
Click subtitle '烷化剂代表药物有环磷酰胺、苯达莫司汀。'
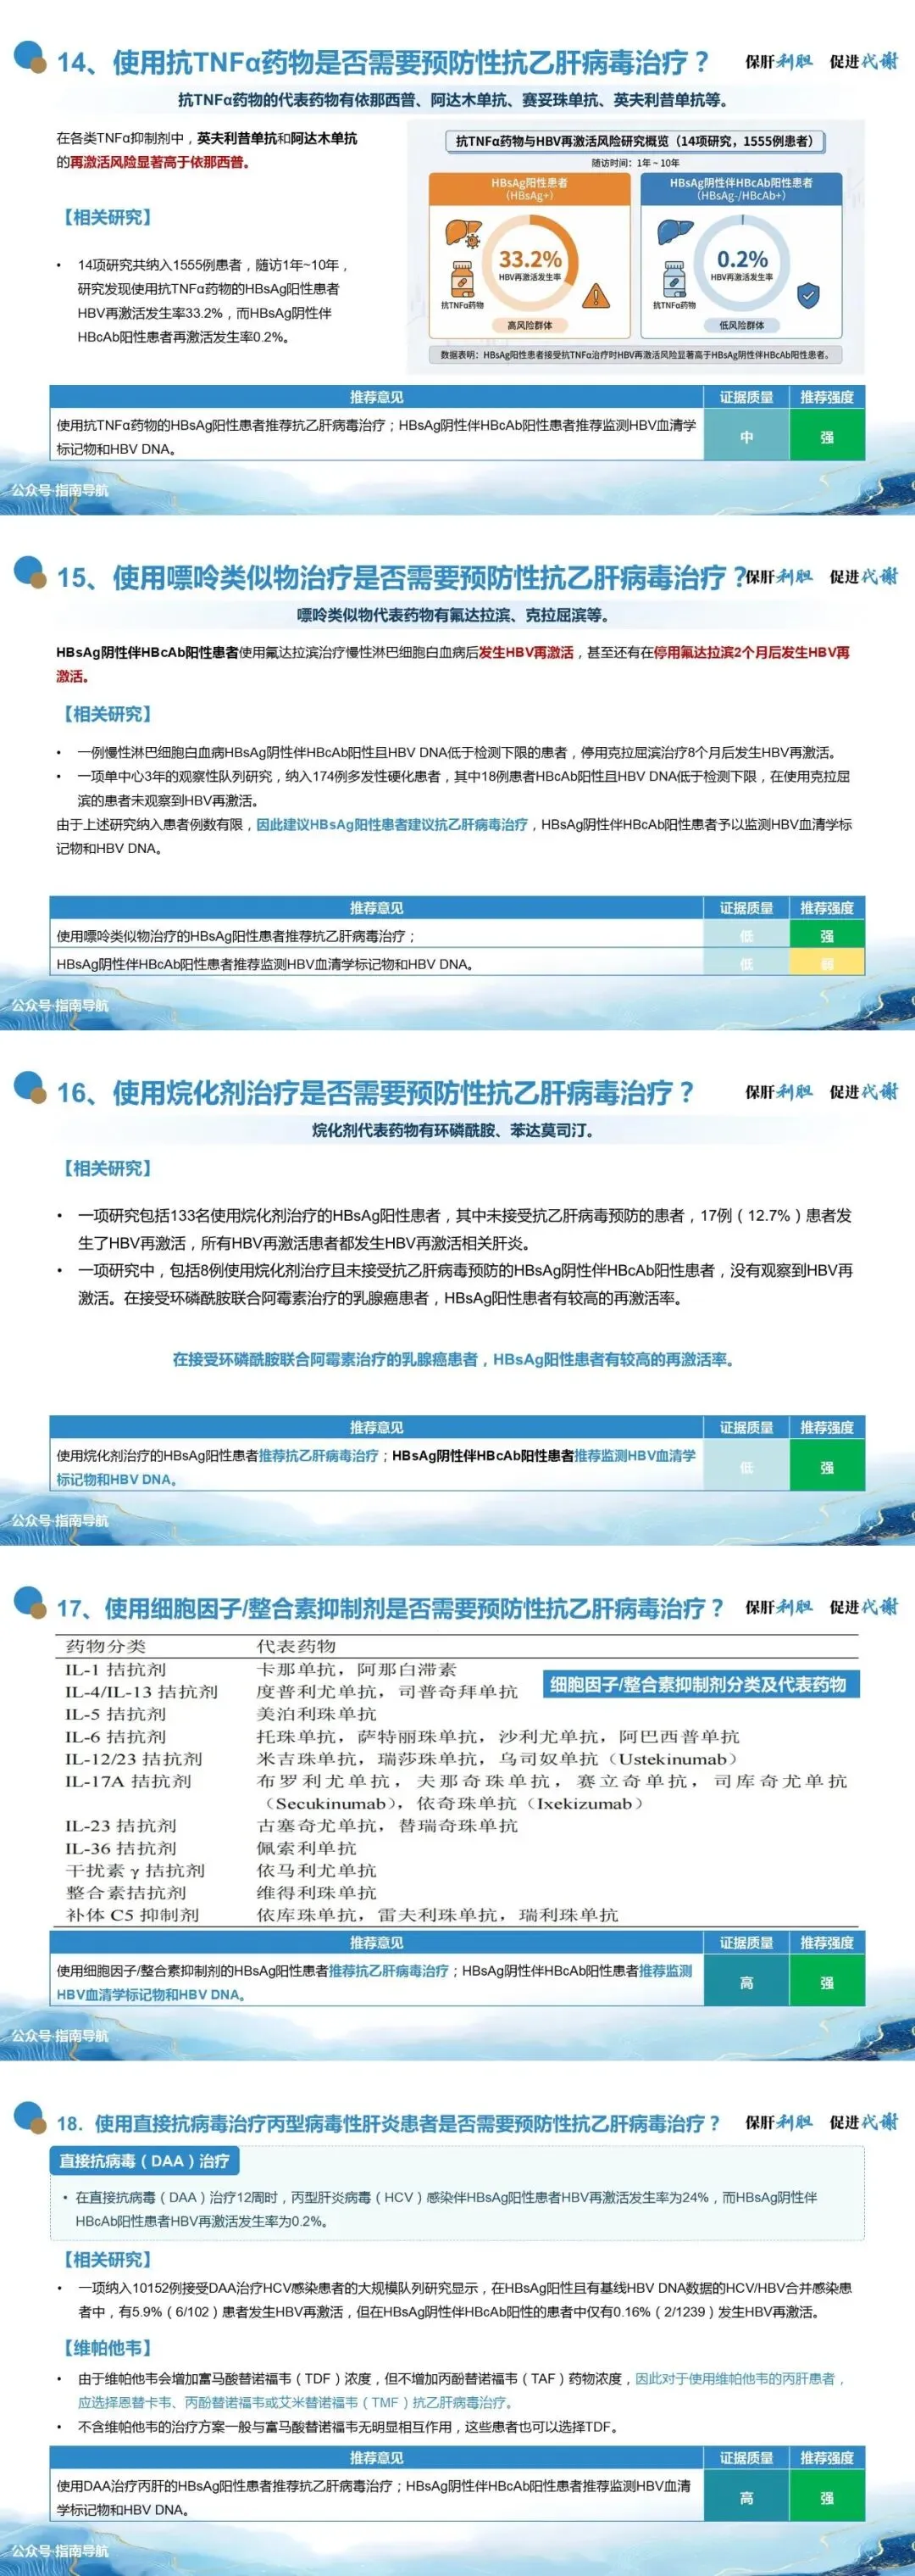coord(452,1130)
